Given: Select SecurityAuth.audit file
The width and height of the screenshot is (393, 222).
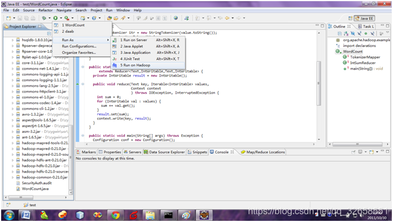Looking at the screenshot, I should tap(37, 183).
